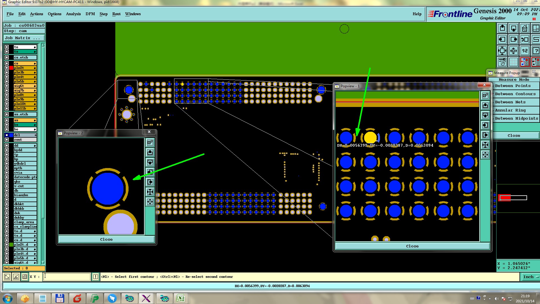
Task: Click the X Y coordinate input field
Action: point(67,277)
